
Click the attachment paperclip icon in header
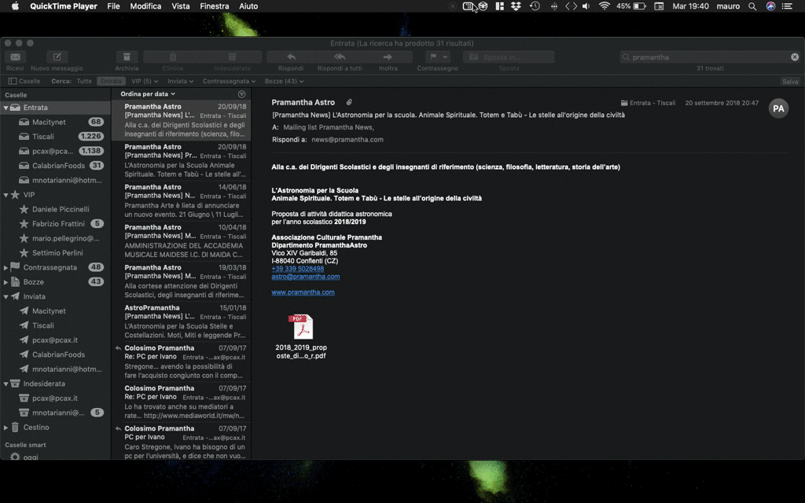(349, 103)
